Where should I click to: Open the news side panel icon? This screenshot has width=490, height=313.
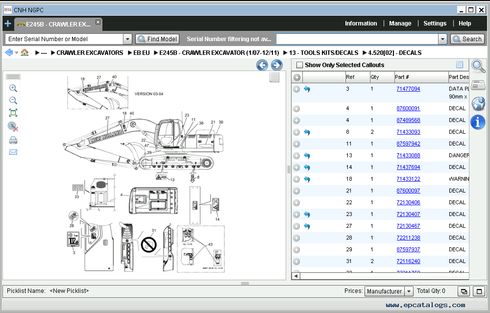point(478,85)
